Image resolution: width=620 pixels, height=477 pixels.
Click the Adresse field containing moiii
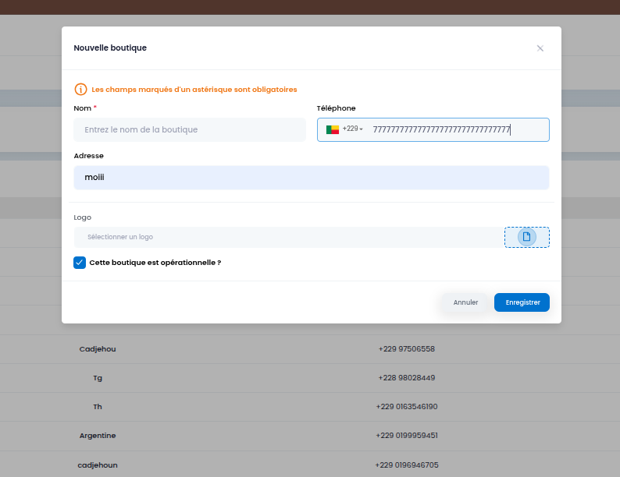[312, 178]
